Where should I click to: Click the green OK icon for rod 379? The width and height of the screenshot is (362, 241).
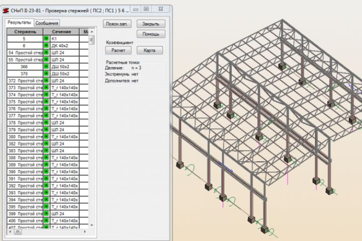coord(46,130)
